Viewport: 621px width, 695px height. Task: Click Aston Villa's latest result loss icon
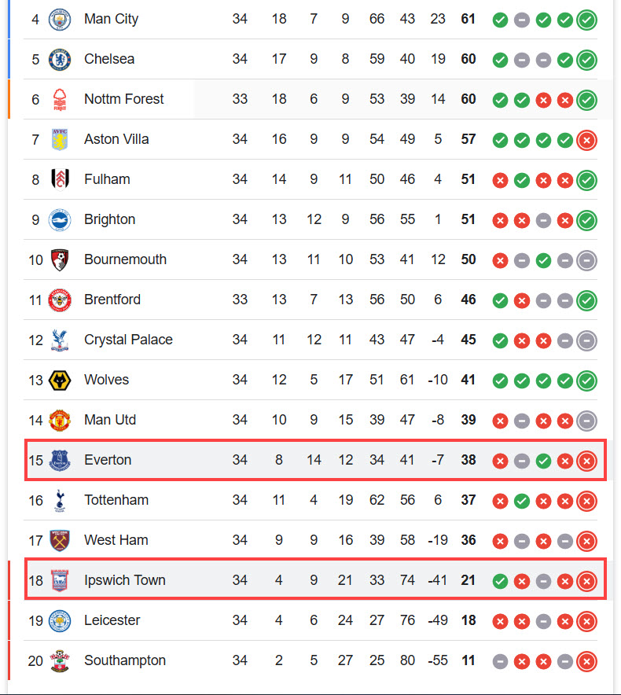point(586,141)
